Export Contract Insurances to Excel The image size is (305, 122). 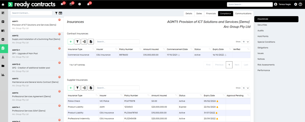point(91,42)
